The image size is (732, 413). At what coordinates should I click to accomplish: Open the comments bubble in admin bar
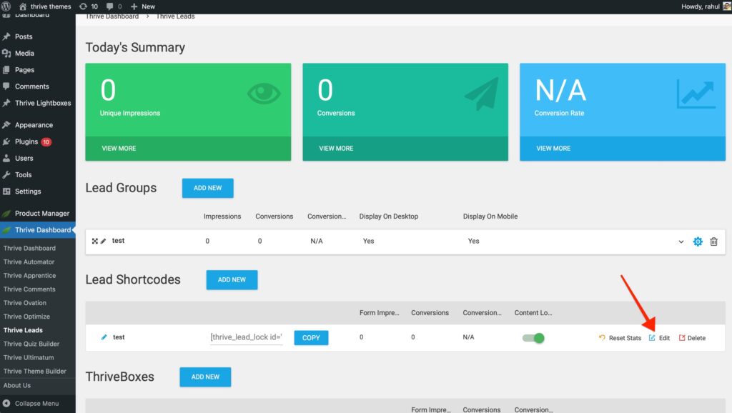114,6
